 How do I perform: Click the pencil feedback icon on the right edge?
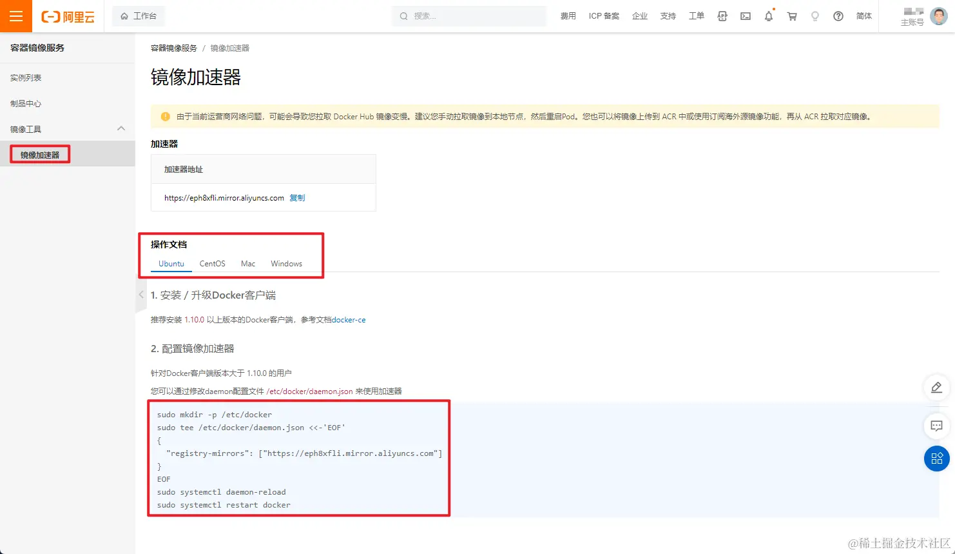[936, 387]
